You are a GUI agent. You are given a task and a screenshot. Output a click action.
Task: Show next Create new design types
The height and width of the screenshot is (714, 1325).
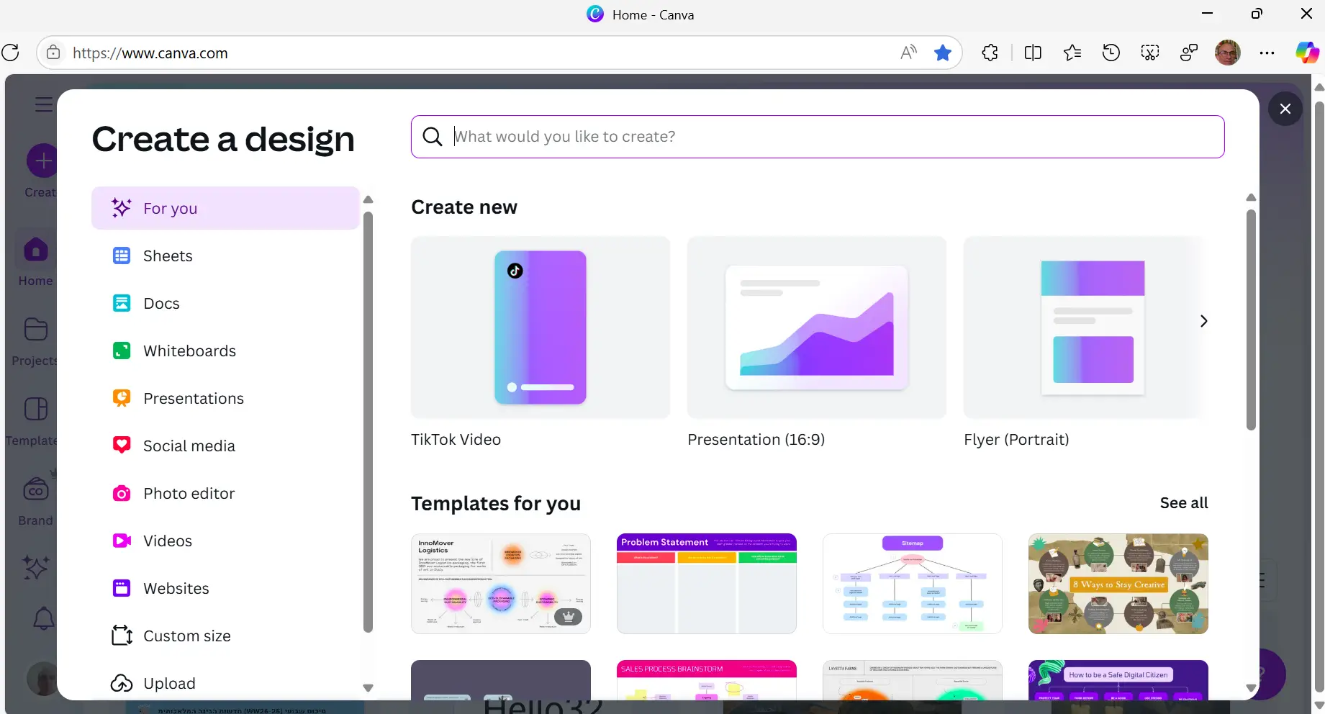click(1203, 321)
